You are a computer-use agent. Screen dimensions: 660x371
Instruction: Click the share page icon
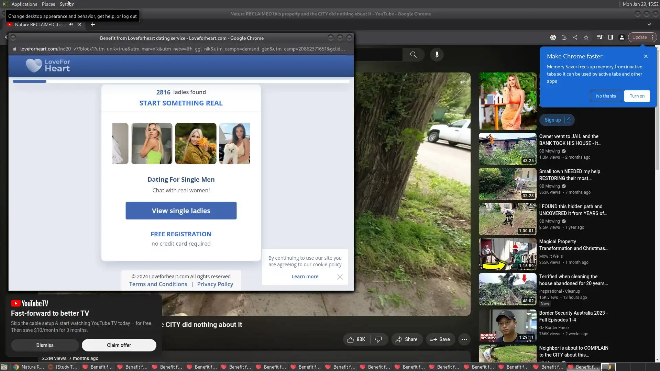(575, 37)
